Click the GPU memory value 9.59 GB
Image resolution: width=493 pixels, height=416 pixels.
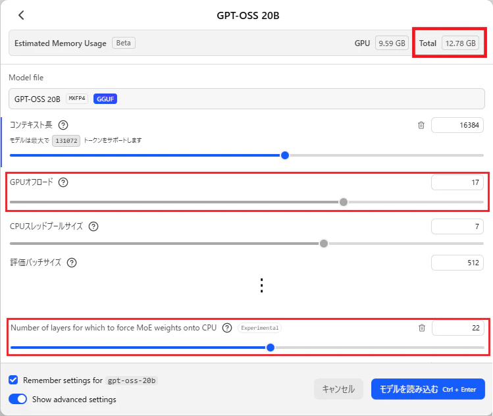392,43
